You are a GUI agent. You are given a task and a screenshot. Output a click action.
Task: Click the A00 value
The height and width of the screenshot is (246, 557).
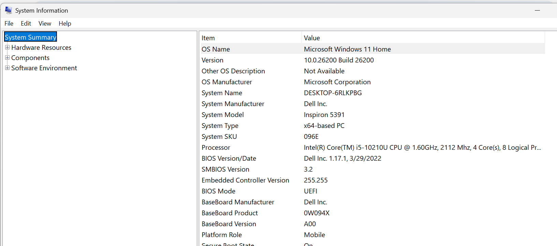[310, 224]
